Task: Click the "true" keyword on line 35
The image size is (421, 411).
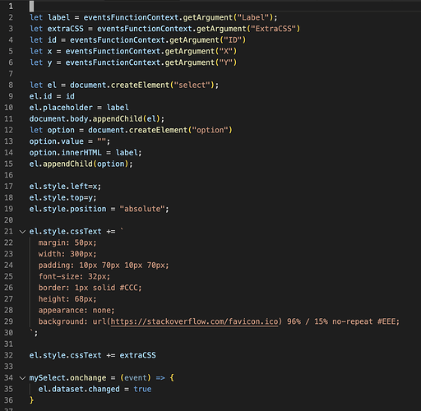Action: pyautogui.click(x=142, y=389)
